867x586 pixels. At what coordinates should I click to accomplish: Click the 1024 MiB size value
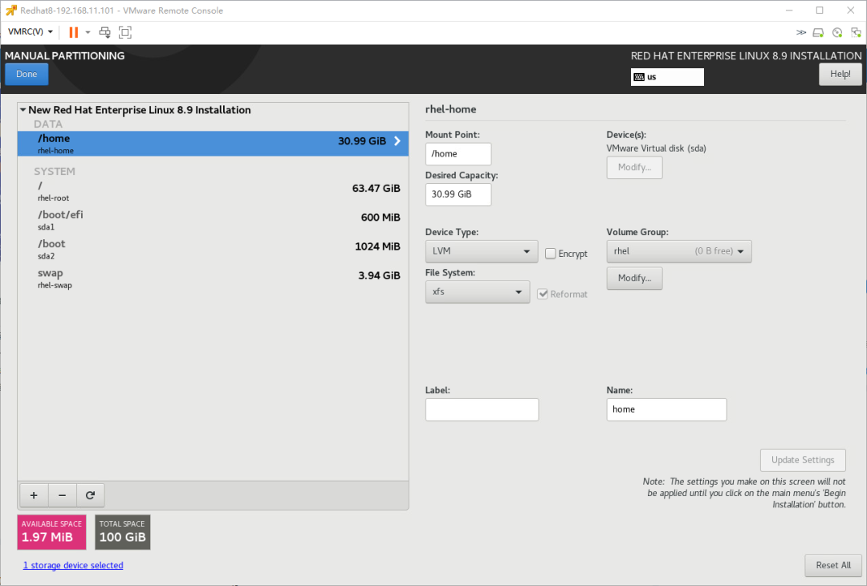[x=377, y=246]
